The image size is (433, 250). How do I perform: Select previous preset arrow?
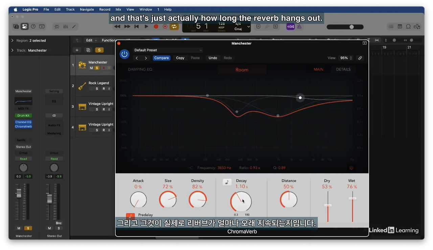tap(137, 58)
